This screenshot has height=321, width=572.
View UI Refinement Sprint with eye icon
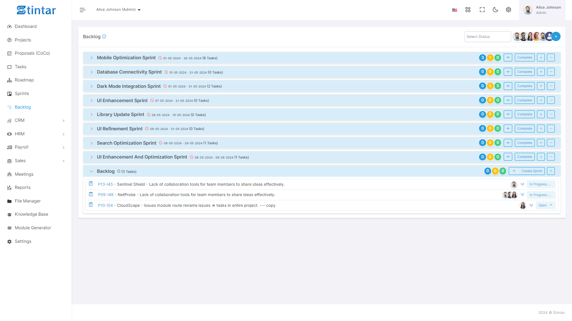tap(508, 129)
